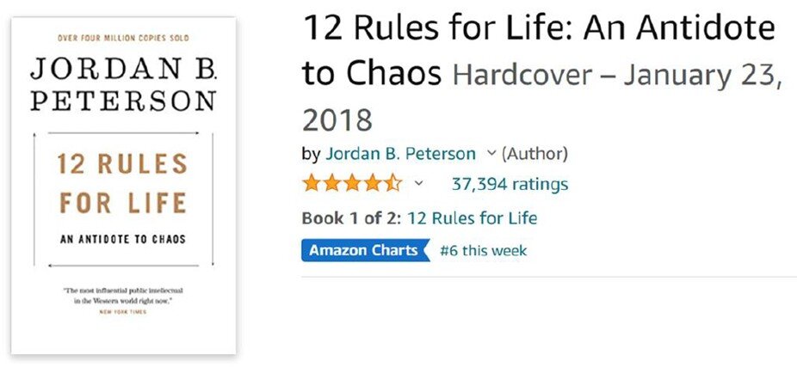Click the middle third rating star

point(352,183)
